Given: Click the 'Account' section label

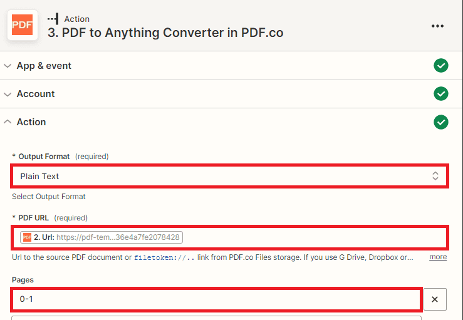Looking at the screenshot, I should coord(36,94).
